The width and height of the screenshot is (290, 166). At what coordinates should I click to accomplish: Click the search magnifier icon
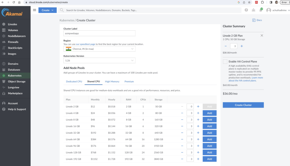click(62, 10)
